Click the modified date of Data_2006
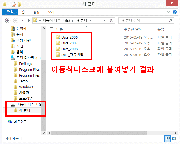 pos(138,37)
